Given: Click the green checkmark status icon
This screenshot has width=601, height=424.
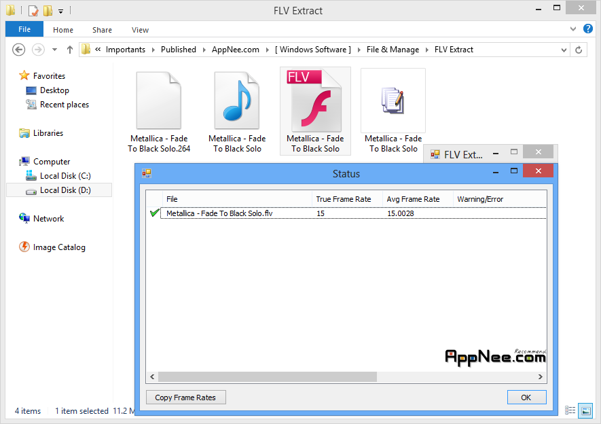Looking at the screenshot, I should 154,213.
